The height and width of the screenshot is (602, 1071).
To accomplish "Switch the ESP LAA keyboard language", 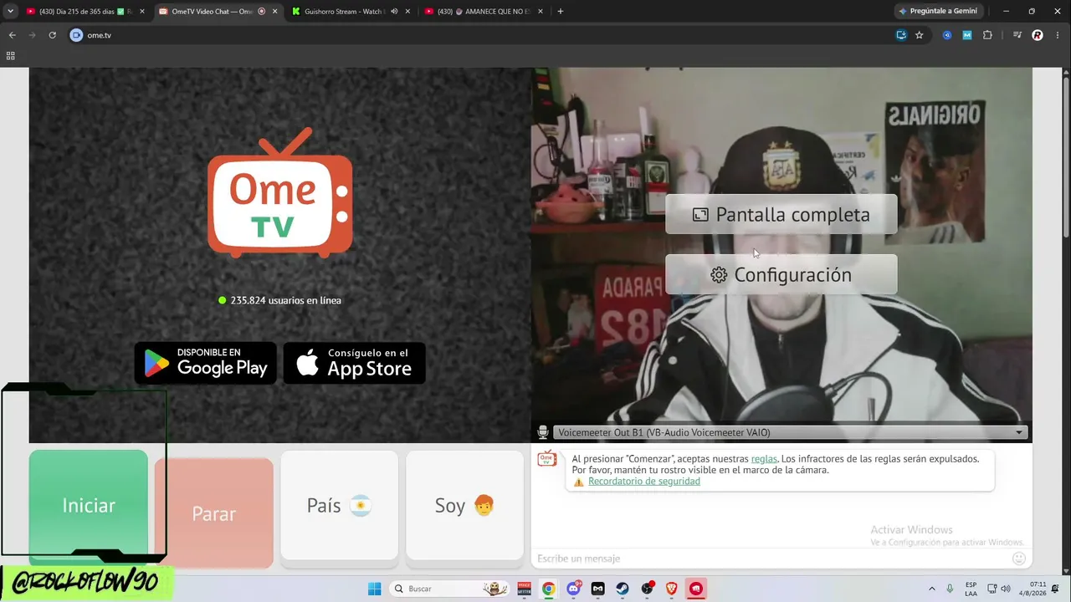I will click(x=971, y=589).
